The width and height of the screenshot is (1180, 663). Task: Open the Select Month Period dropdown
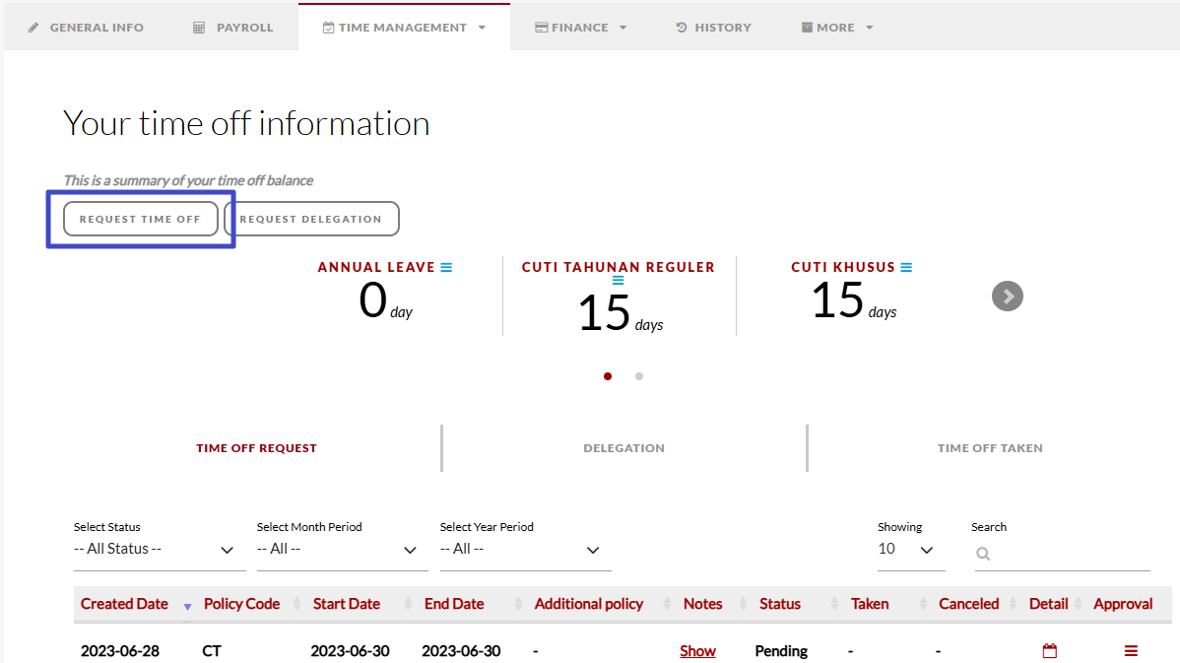[x=342, y=550]
